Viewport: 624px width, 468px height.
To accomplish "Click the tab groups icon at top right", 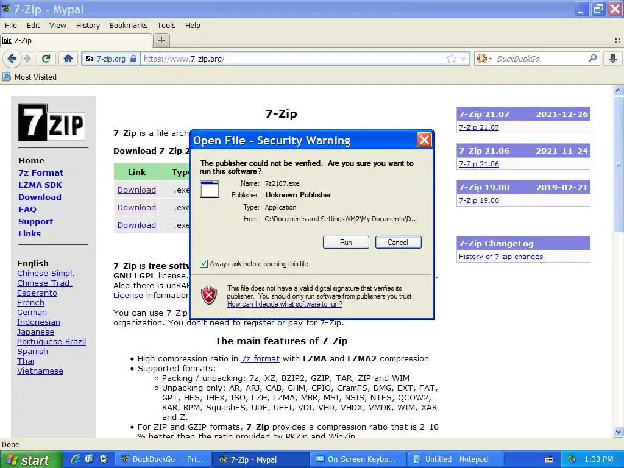I will point(618,40).
